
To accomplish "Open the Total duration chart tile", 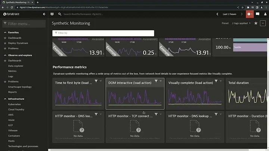I will [246, 94].
